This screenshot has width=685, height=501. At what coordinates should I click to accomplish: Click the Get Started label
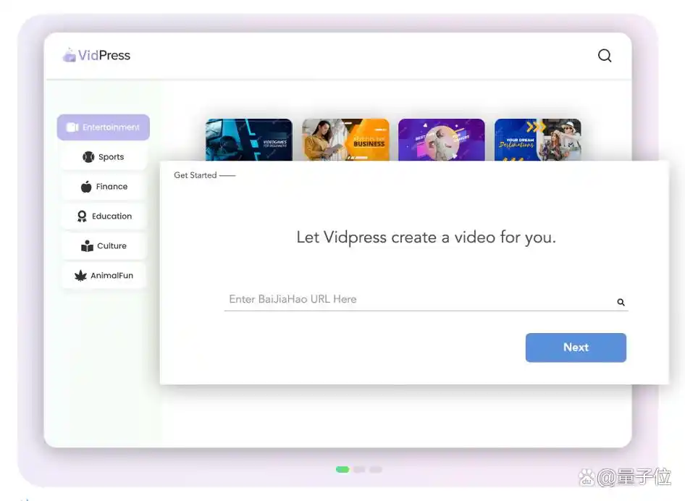196,175
